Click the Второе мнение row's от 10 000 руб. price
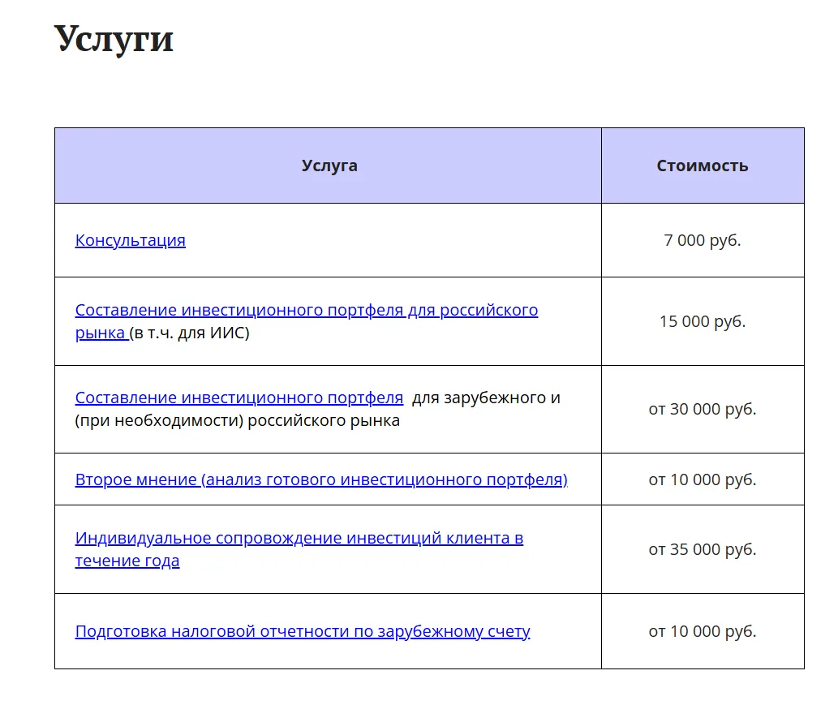Image resolution: width=838 pixels, height=705 pixels. 703,479
